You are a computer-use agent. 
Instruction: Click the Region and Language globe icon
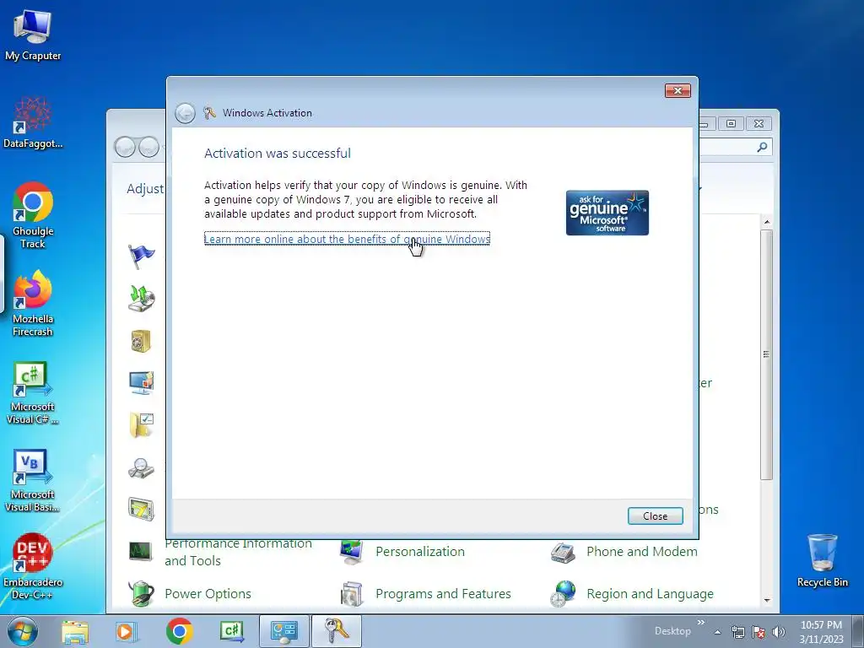click(x=563, y=593)
